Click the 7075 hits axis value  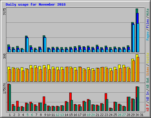4,12
